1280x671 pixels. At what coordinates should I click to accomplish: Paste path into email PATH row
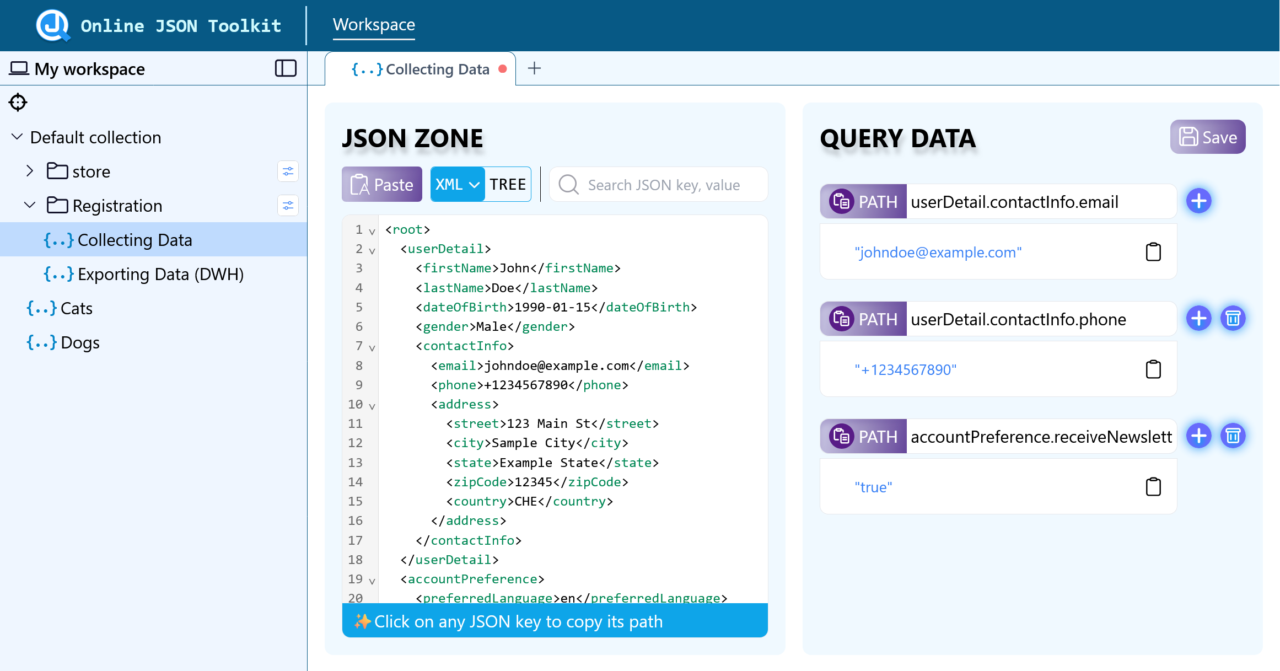coord(842,201)
